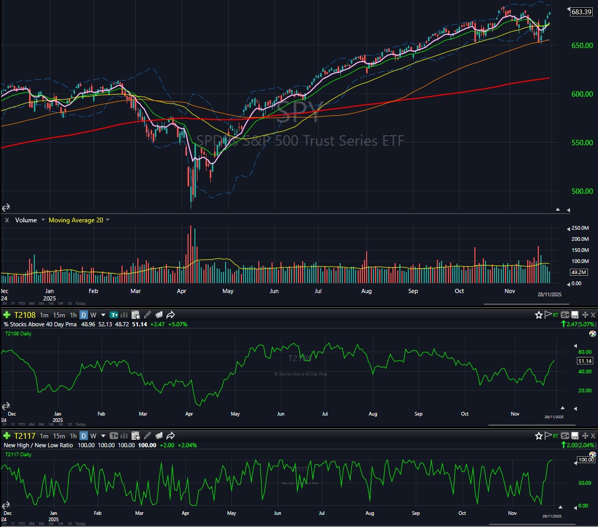Click the horizontal scrollbar under T2108 chart

531,425
